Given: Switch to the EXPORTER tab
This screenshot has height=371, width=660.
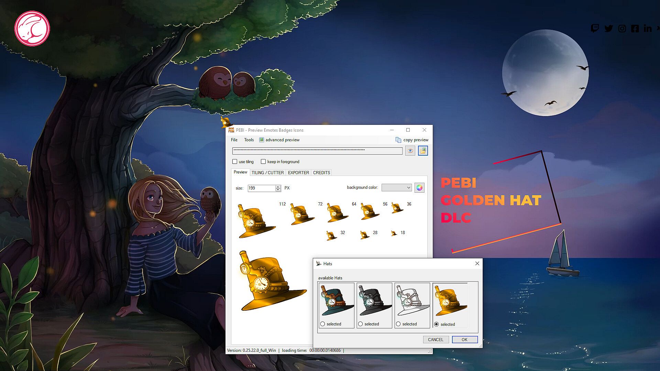Looking at the screenshot, I should tap(298, 172).
